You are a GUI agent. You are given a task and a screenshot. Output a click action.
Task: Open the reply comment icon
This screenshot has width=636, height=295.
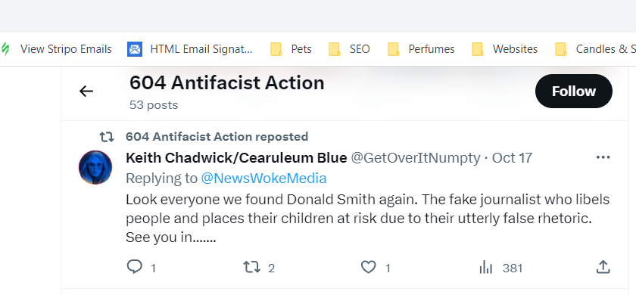134,267
